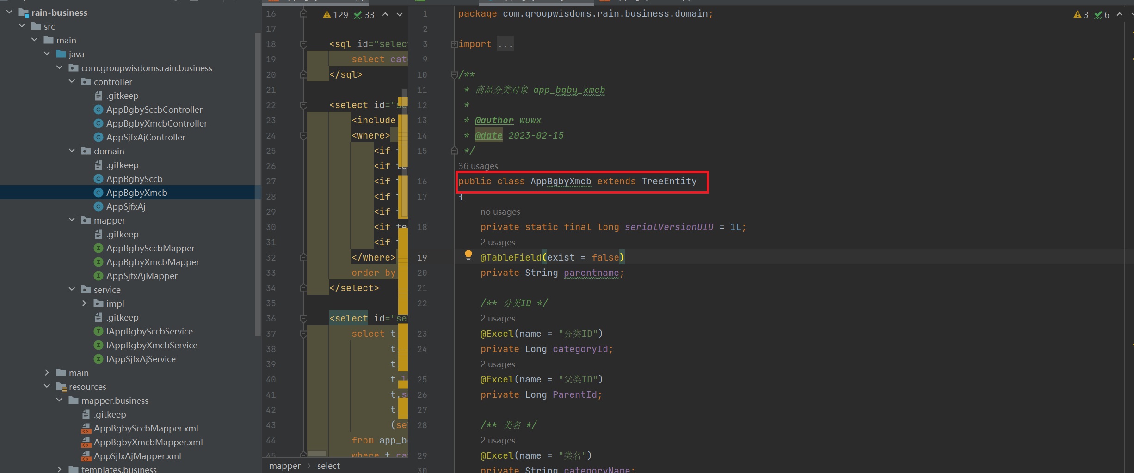Click the yellow intention lightbulb icon
The width and height of the screenshot is (1134, 473).
[x=468, y=255]
